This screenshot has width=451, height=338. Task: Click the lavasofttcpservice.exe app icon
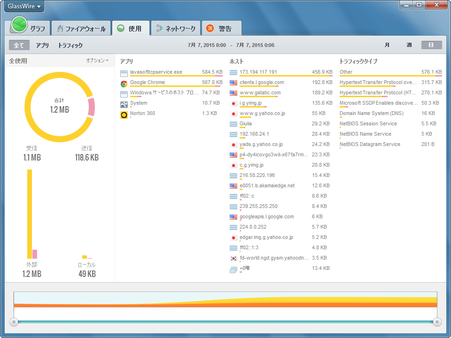coord(124,74)
